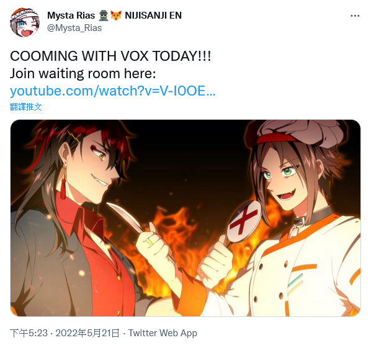Open Mysta Rias profile avatar picture
The image size is (371, 348).
(x=25, y=22)
